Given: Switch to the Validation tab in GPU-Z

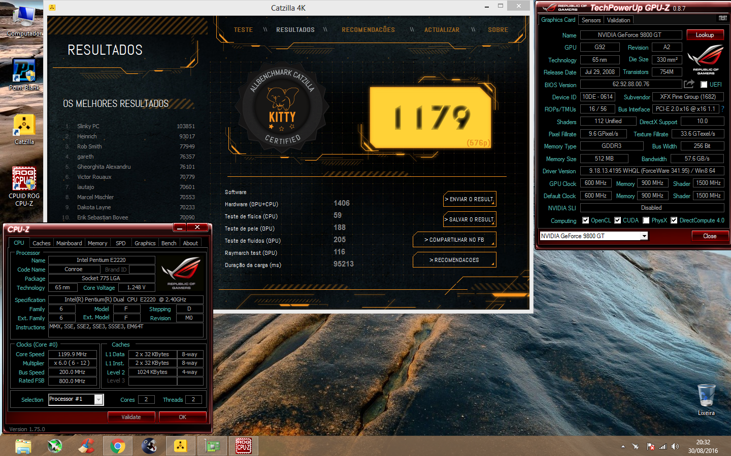Looking at the screenshot, I should 618,20.
